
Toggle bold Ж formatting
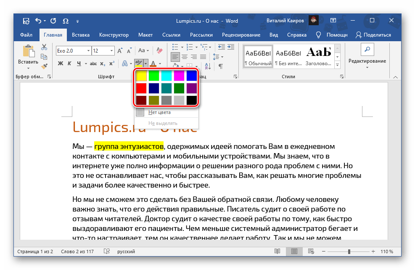[x=61, y=64]
